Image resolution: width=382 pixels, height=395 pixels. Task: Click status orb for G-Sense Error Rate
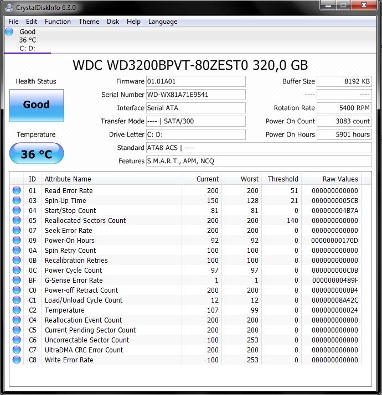coord(17,280)
